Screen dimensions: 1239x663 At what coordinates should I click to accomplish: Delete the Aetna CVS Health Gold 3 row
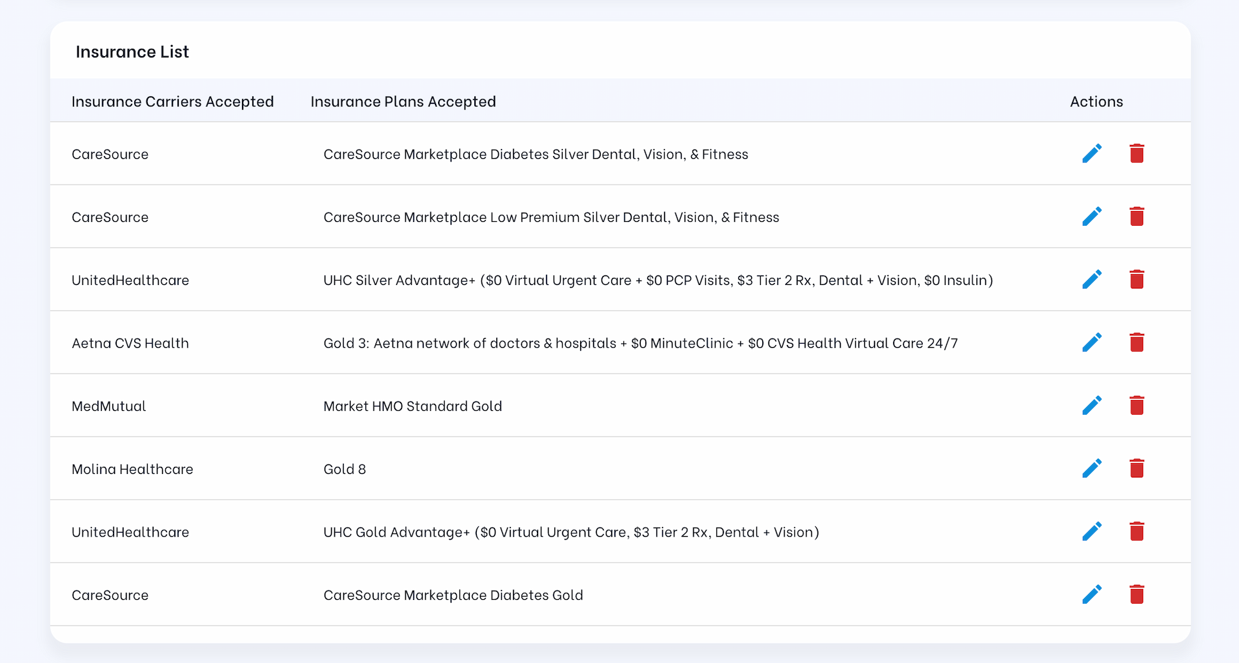[1137, 342]
